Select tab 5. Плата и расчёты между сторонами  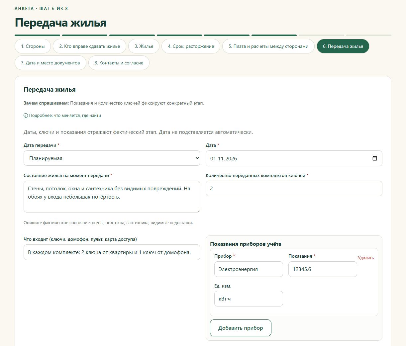(268, 46)
